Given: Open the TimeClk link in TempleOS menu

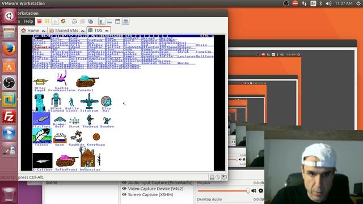Looking at the screenshot, I should 204,52.
